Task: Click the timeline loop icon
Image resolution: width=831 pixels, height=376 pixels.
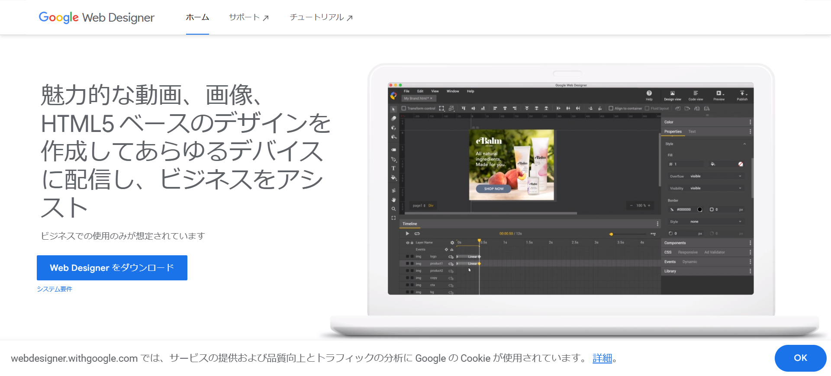Action: click(x=417, y=234)
